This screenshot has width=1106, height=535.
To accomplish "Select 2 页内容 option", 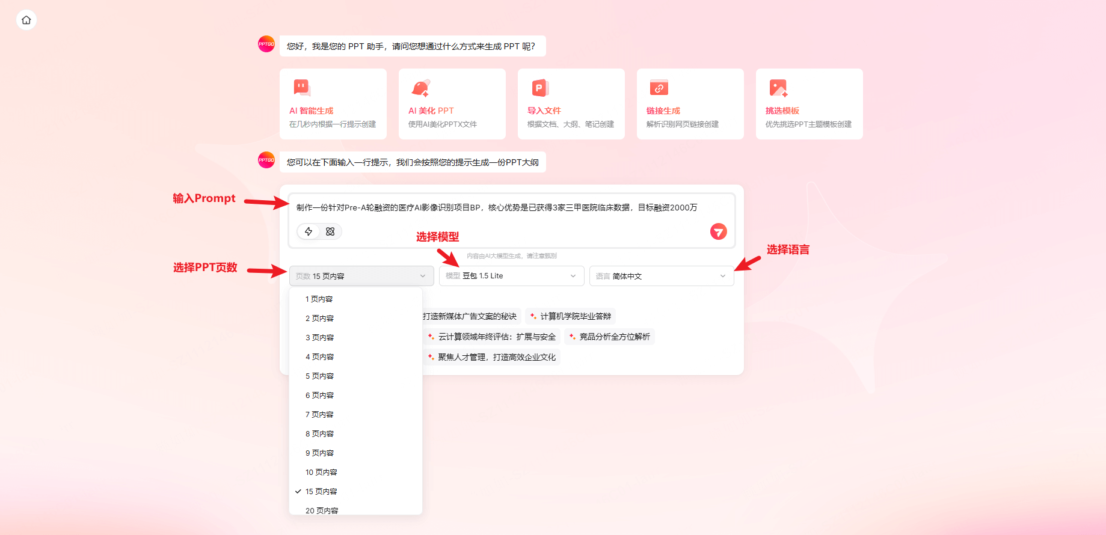I will coord(356,318).
